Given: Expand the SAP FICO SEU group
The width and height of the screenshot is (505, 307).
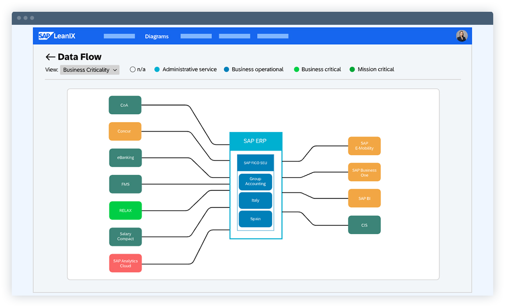Looking at the screenshot, I should coord(255,162).
